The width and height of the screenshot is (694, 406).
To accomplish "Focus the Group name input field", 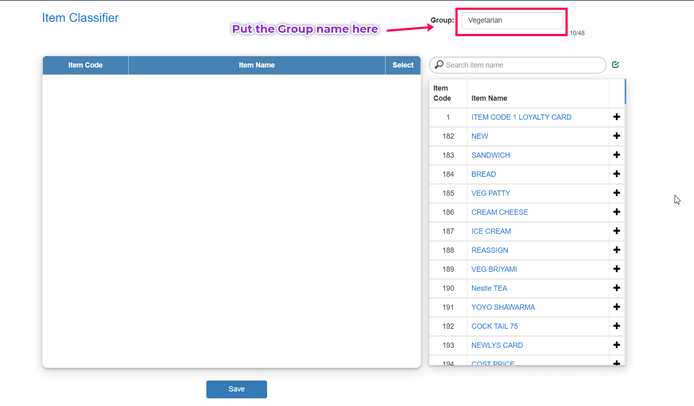I will coord(512,21).
